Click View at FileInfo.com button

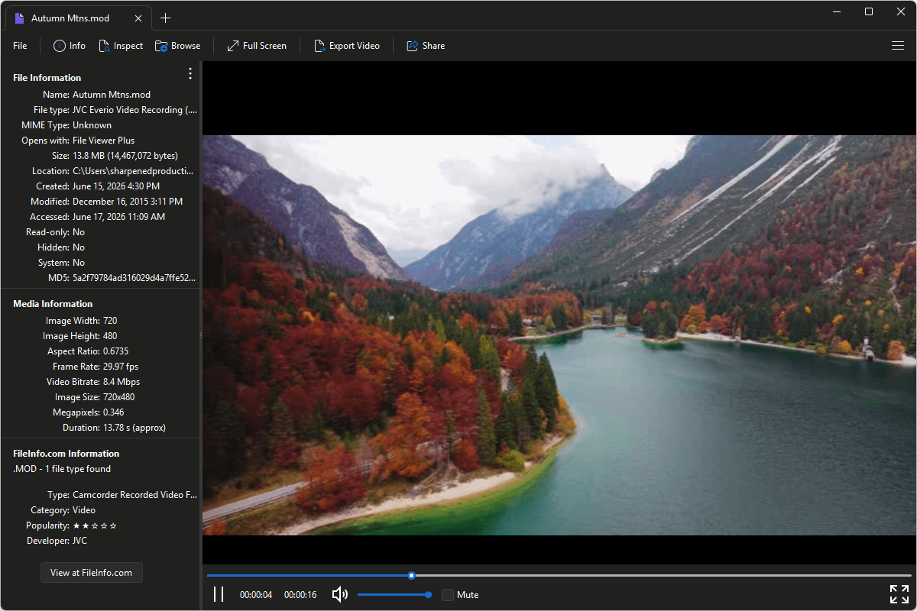click(x=92, y=573)
